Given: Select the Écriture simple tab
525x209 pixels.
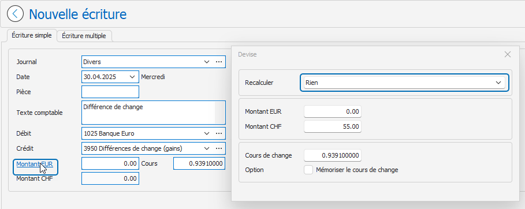Looking at the screenshot, I should [31, 35].
